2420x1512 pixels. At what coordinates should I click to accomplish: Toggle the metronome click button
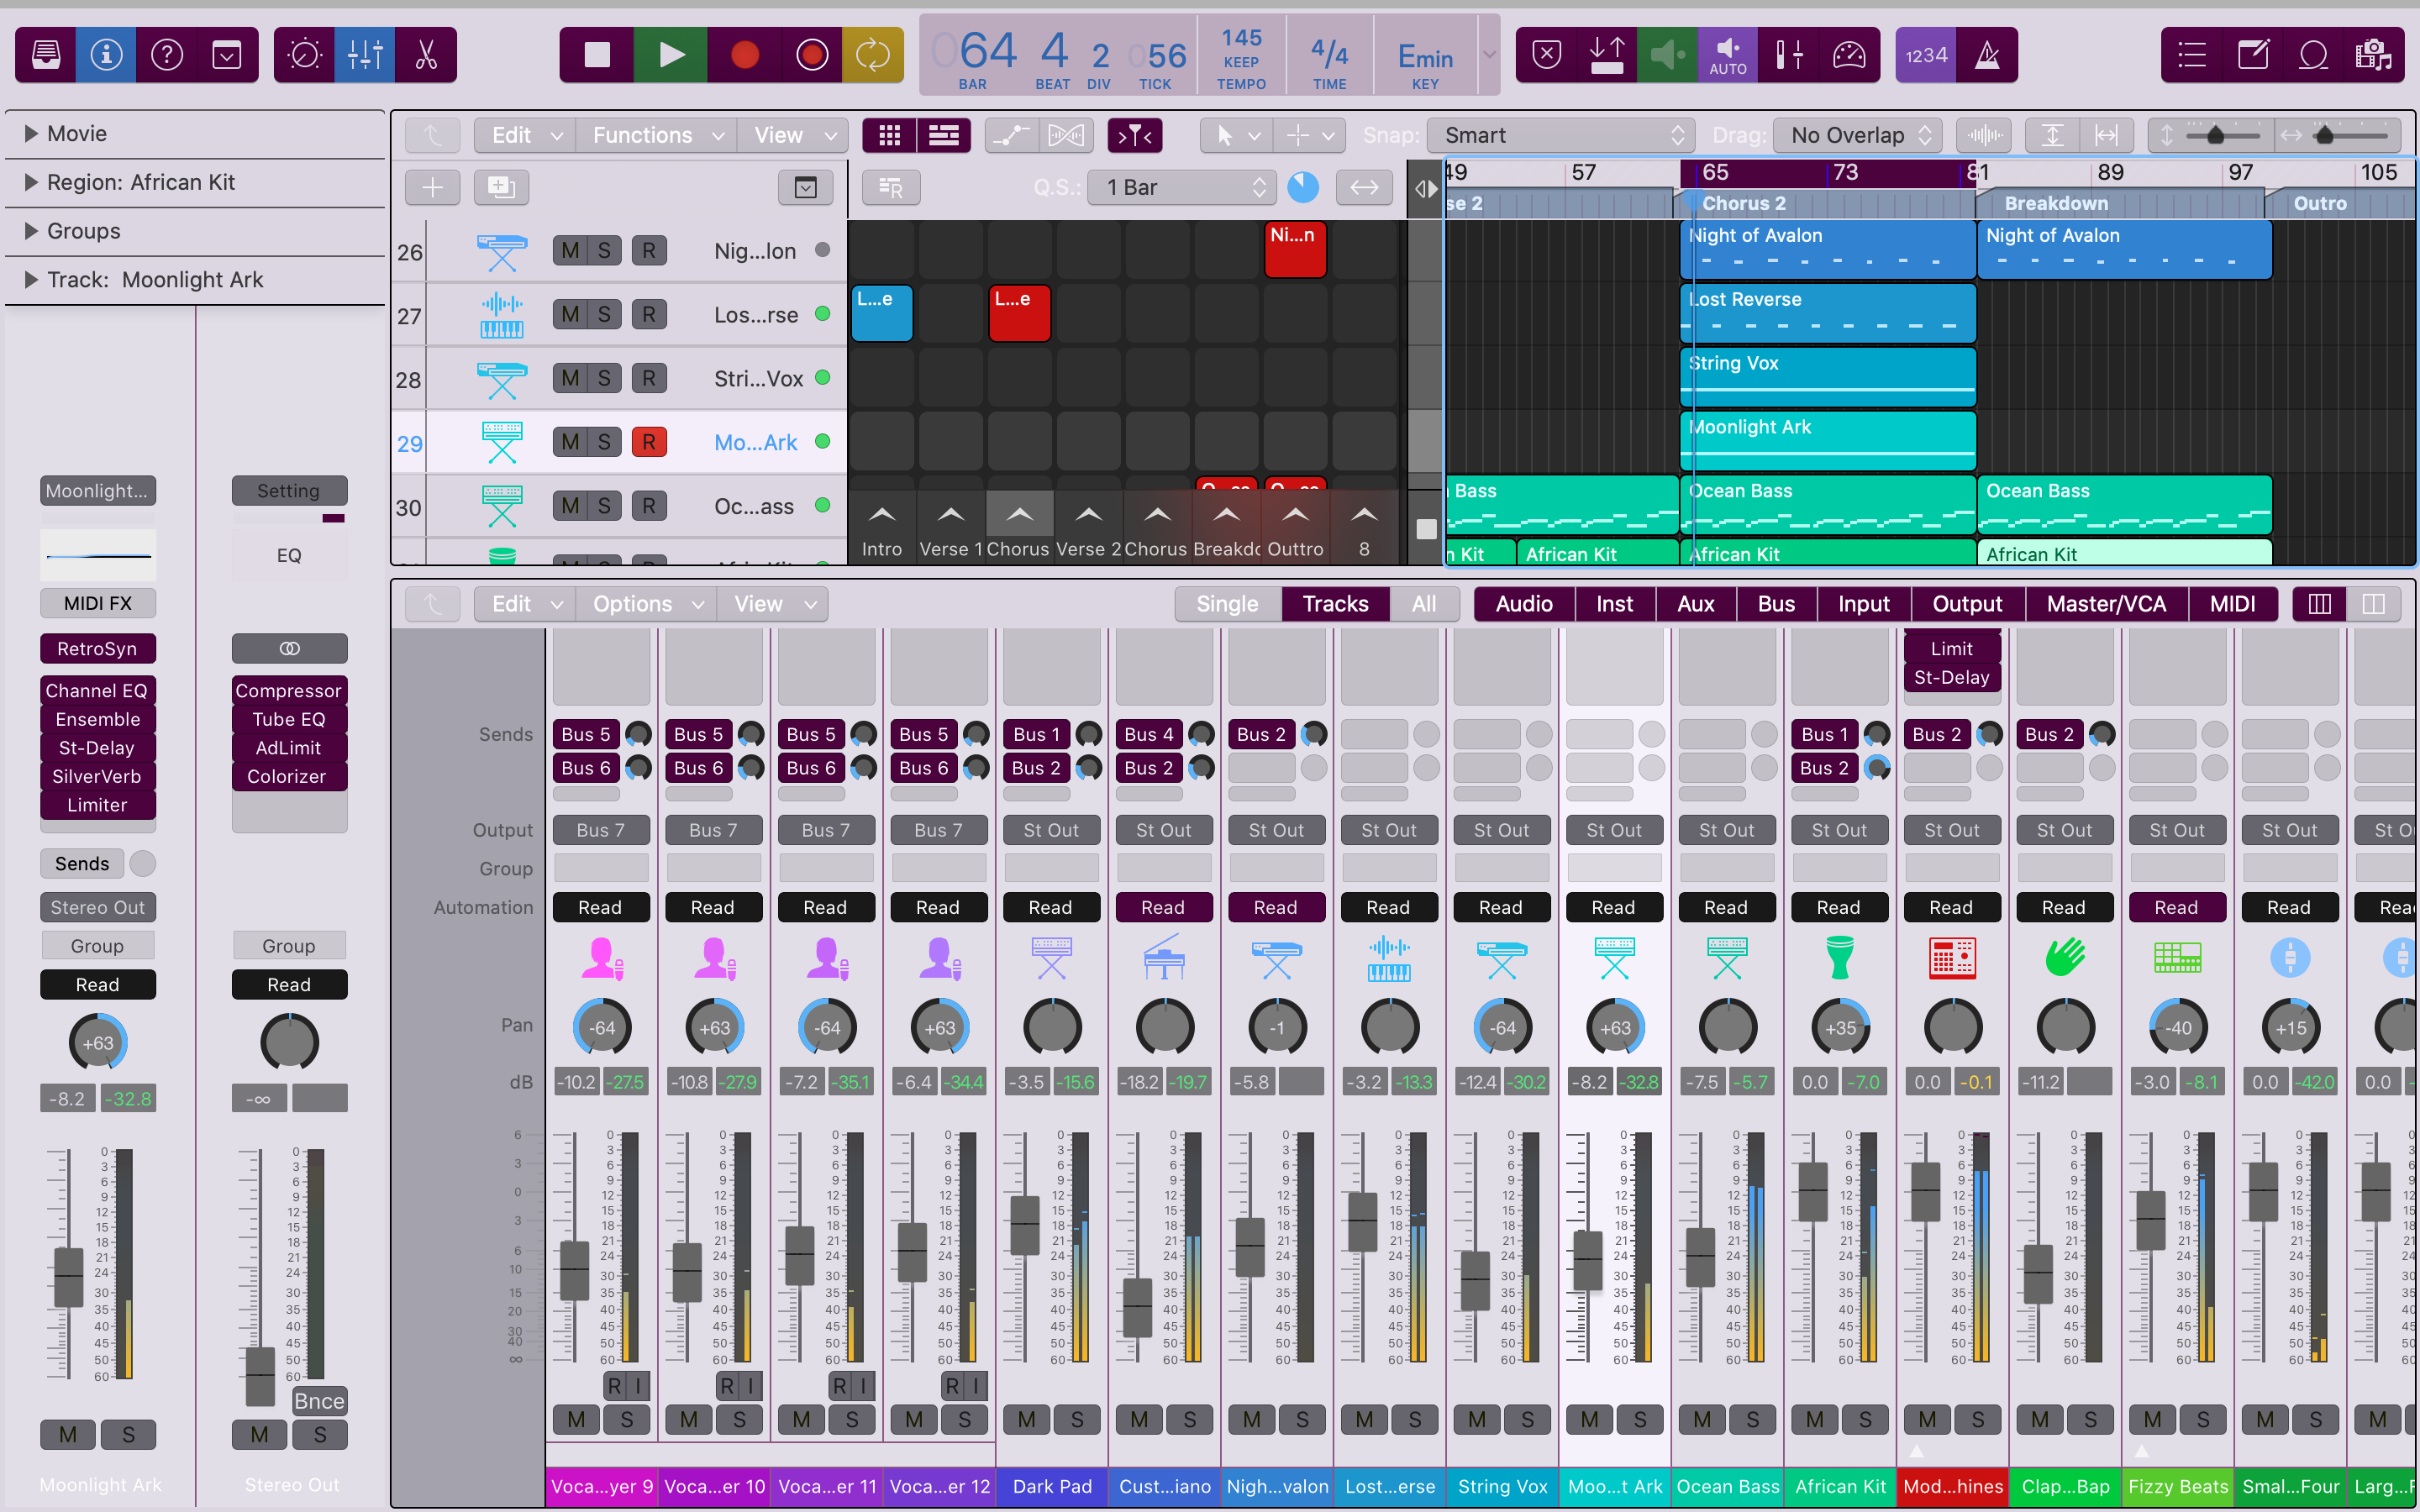click(x=1987, y=55)
